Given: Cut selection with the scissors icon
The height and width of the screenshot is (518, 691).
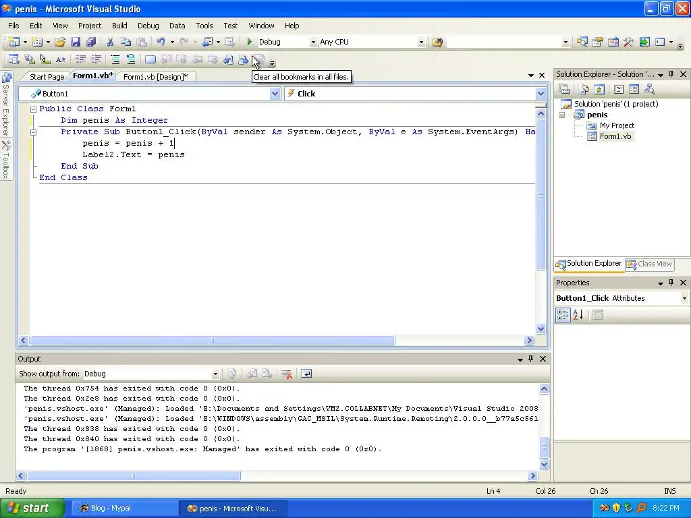Looking at the screenshot, I should pos(110,42).
